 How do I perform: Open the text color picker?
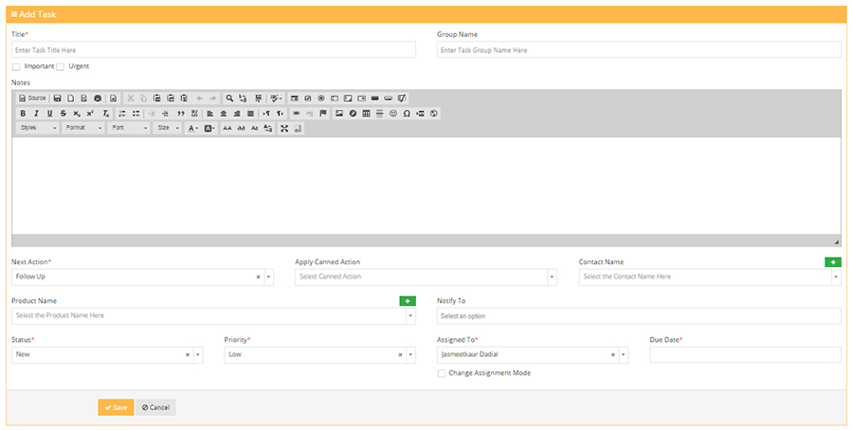[192, 128]
